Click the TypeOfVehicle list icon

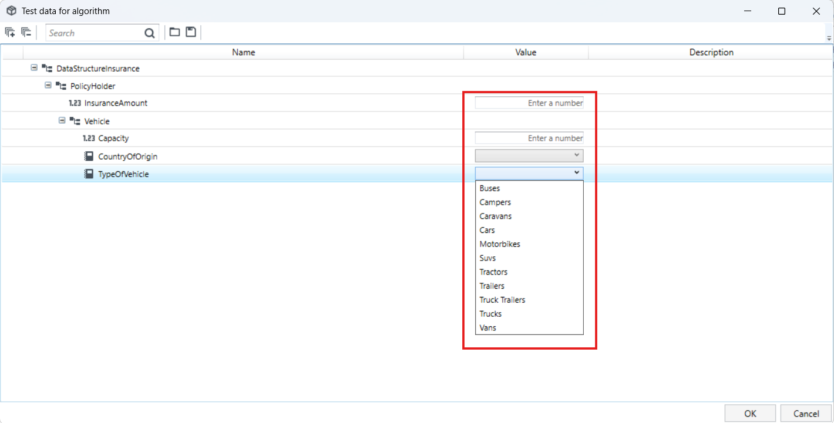click(89, 174)
